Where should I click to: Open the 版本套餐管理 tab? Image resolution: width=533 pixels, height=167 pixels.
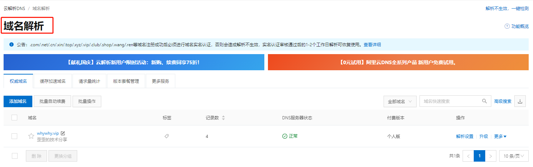coord(126,81)
